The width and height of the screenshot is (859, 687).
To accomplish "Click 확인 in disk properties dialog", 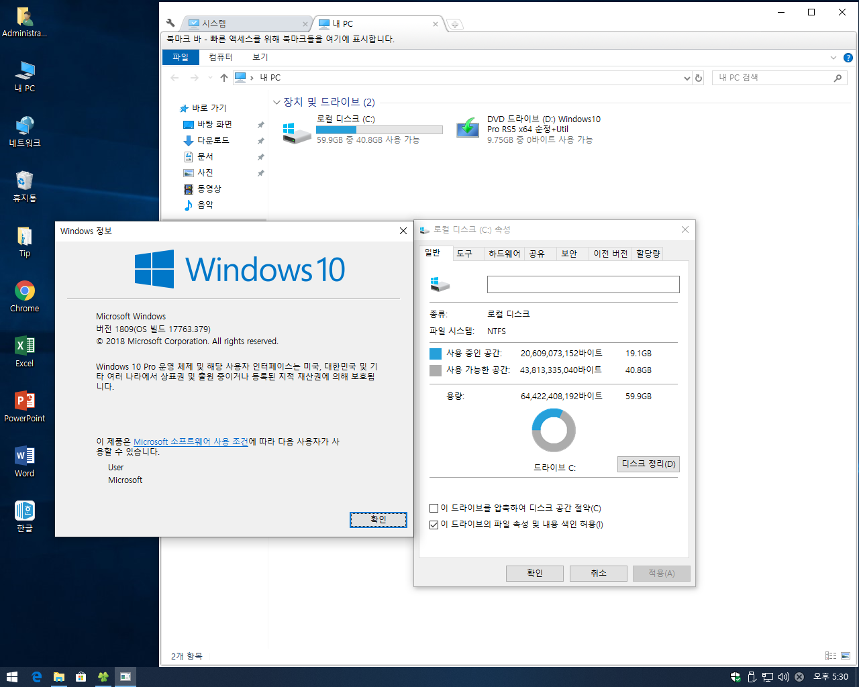I will coord(535,574).
